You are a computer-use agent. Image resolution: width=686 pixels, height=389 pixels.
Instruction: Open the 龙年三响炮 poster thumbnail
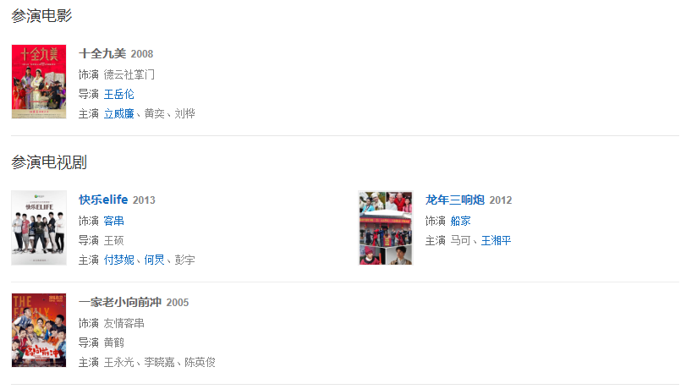pyautogui.click(x=386, y=227)
